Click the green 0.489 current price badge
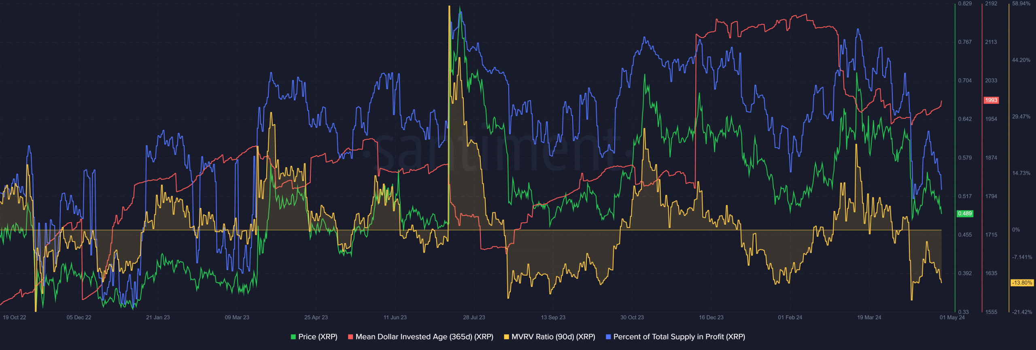The height and width of the screenshot is (350, 1036). 965,214
